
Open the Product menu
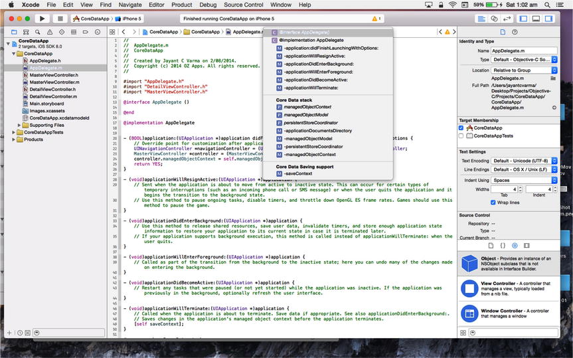click(x=182, y=5)
